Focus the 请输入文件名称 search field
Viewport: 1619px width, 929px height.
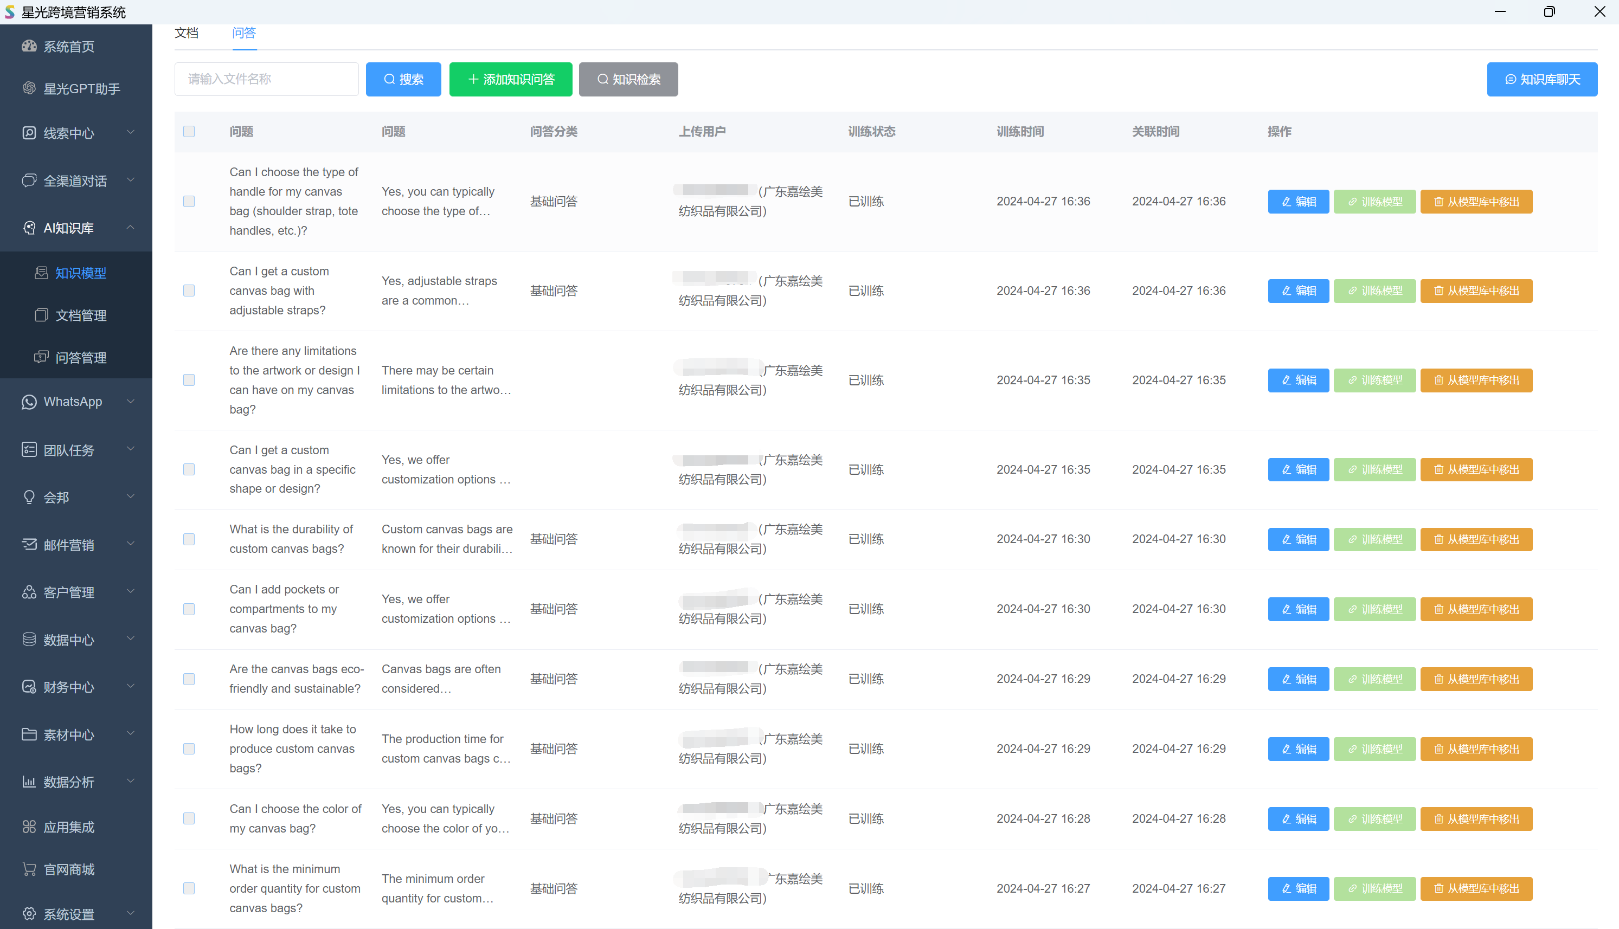point(266,79)
